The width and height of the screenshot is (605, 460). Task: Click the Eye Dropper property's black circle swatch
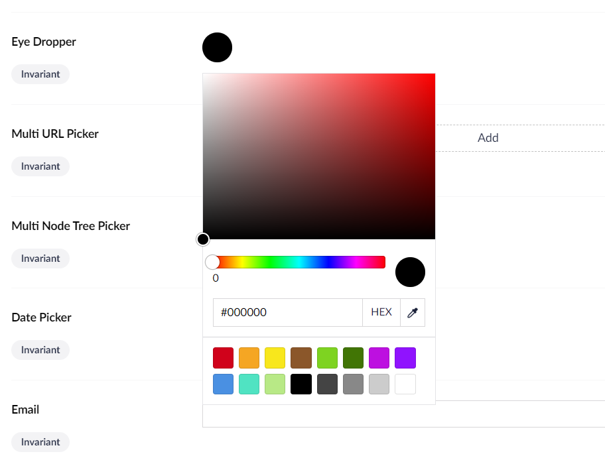[217, 47]
